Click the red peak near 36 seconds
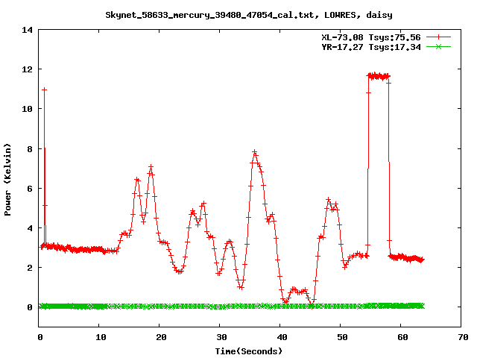 click(x=255, y=151)
